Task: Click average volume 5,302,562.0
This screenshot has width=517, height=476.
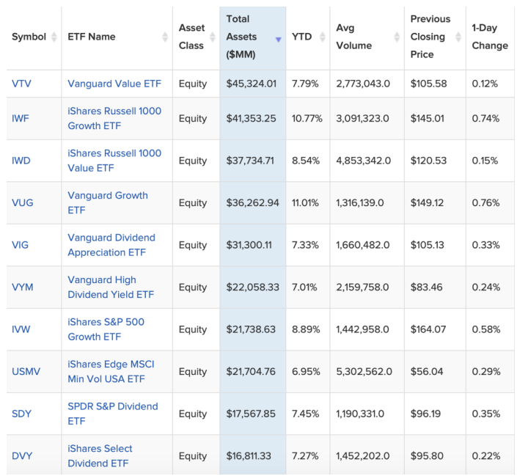Action: tap(364, 372)
